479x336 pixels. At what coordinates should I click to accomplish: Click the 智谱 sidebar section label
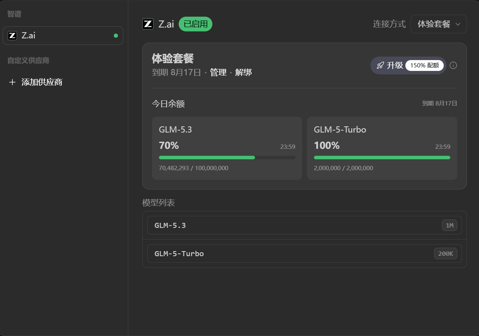(14, 14)
